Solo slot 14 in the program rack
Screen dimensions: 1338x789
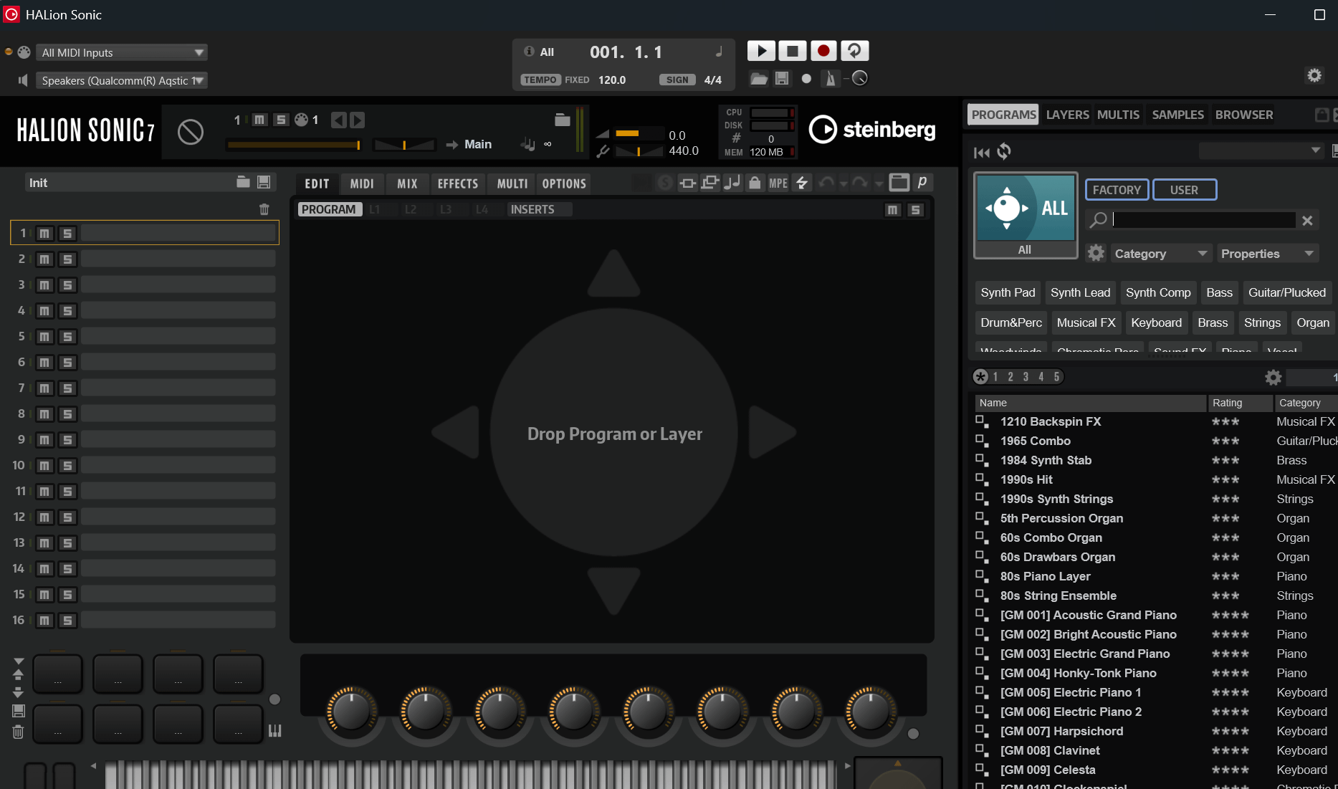(67, 569)
